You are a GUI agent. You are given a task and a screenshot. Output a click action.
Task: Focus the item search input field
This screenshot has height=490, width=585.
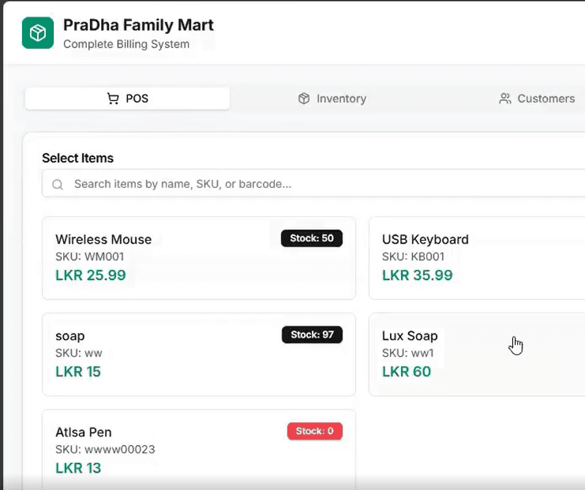[316, 184]
